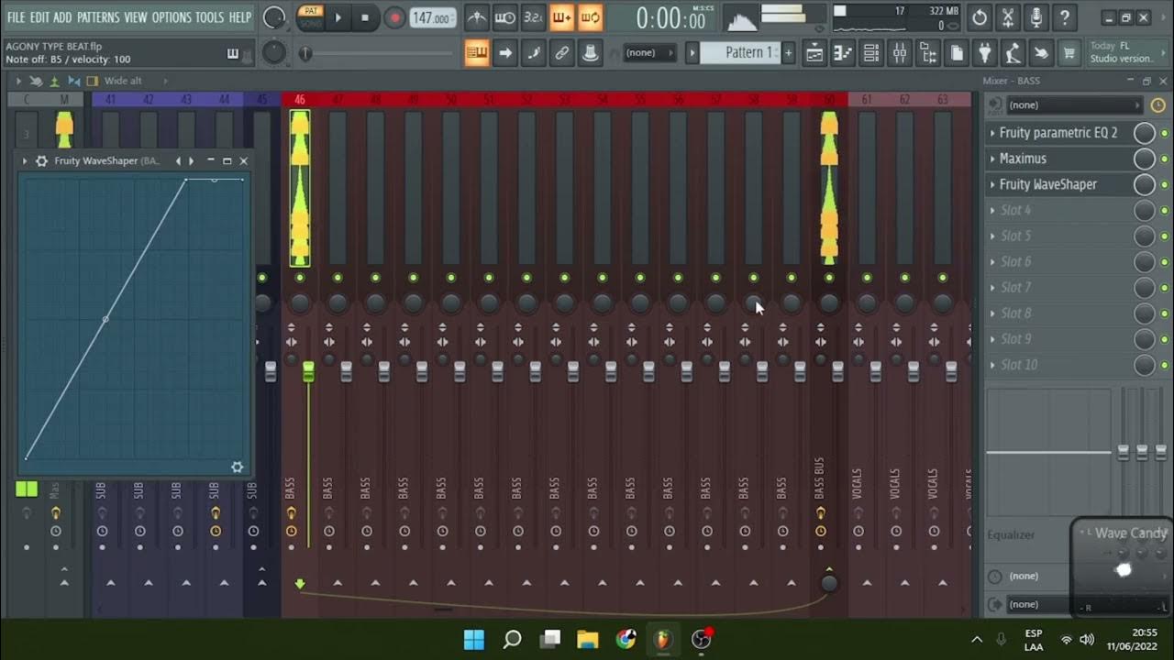Viewport: 1174px width, 660px height.
Task: Toggle Fruity WaveShaper enable light
Action: [x=1165, y=185]
